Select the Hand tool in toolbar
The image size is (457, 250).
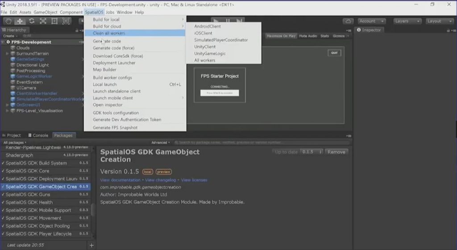(8, 21)
